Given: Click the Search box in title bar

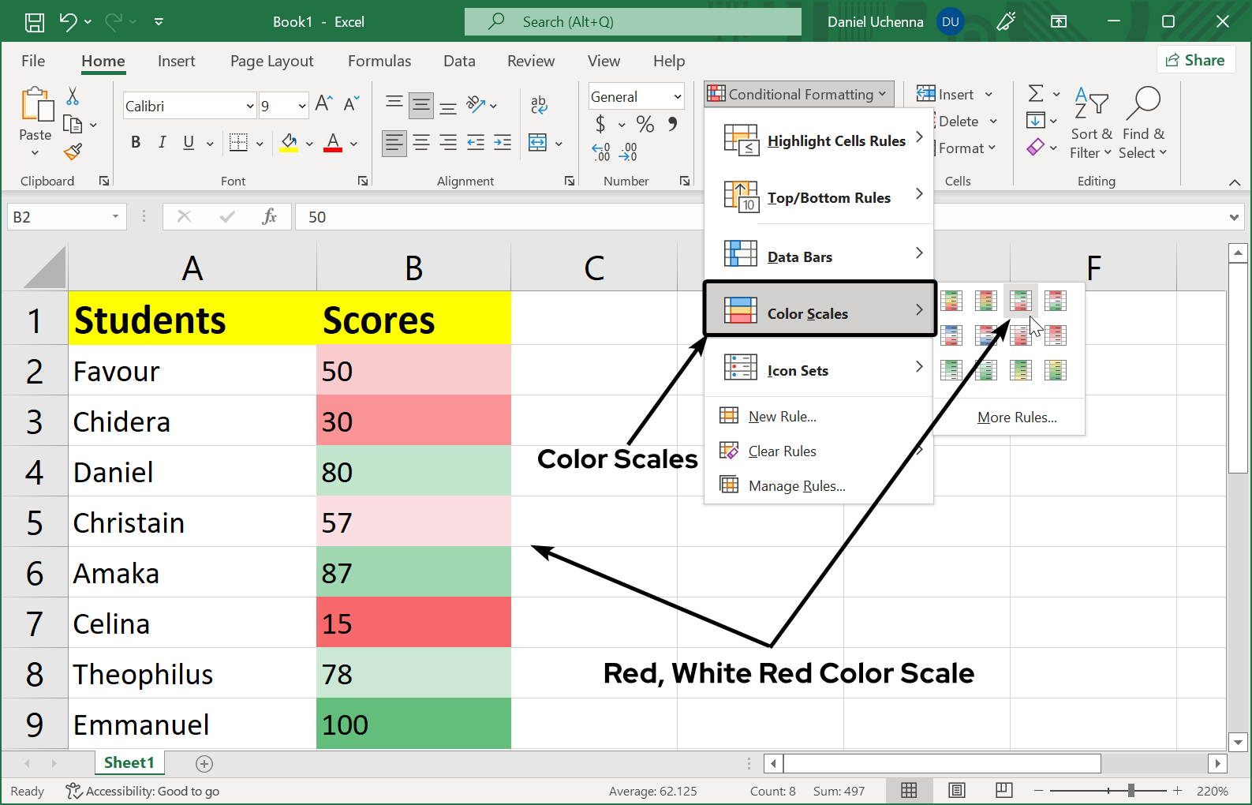Looking at the screenshot, I should click(x=633, y=22).
